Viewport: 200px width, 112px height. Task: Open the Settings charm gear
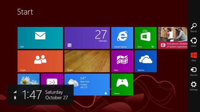click(x=194, y=86)
